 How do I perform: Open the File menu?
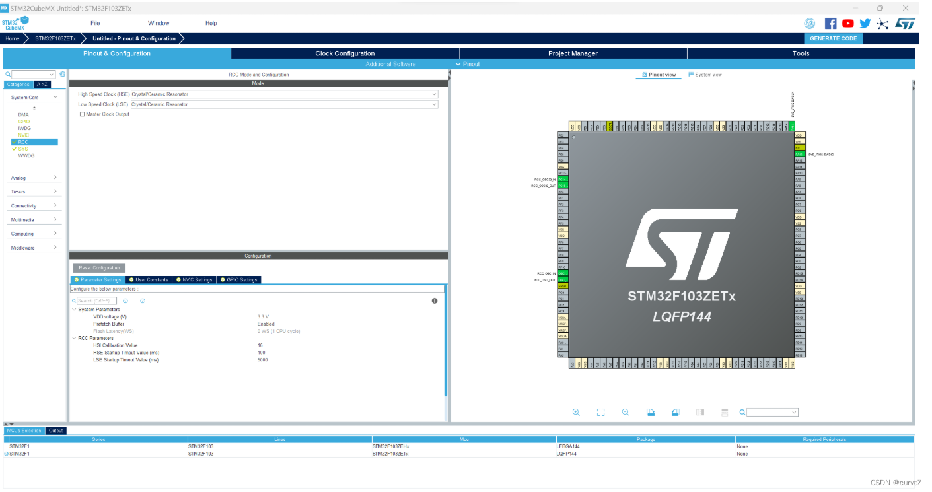pyautogui.click(x=95, y=23)
